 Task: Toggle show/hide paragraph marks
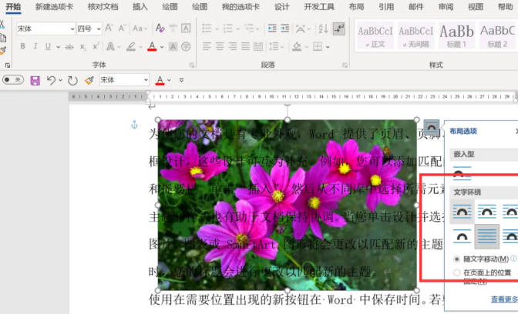pyautogui.click(x=339, y=28)
